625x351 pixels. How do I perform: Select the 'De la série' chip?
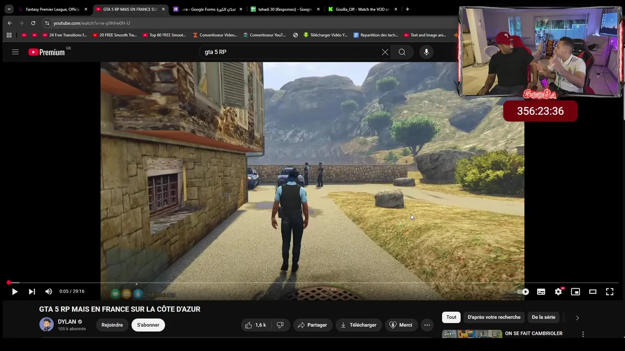tap(543, 317)
